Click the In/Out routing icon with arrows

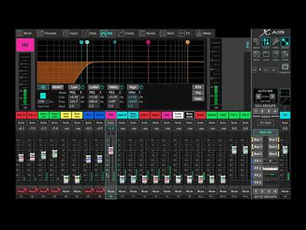(266, 42)
